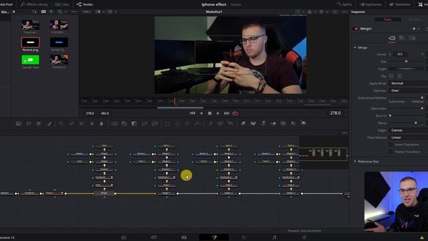Open the Edit page from the bottom bar
The image size is (428, 241).
pos(184,238)
